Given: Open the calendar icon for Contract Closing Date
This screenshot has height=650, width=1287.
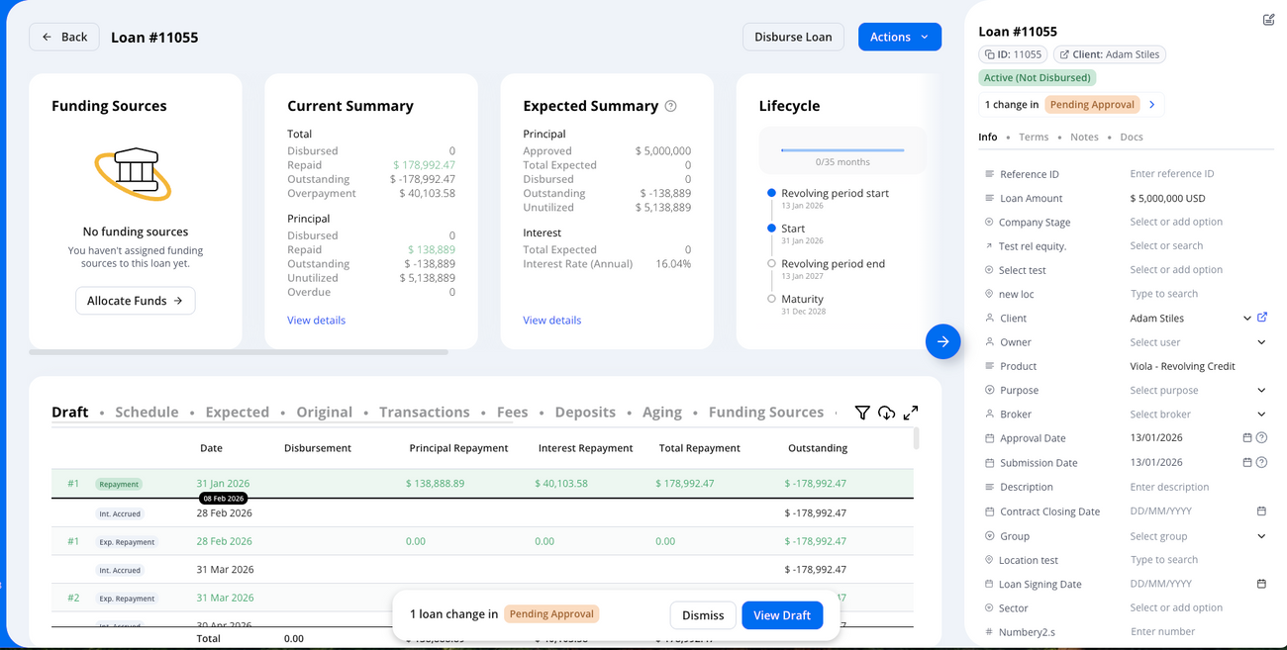Looking at the screenshot, I should click(x=1261, y=511).
